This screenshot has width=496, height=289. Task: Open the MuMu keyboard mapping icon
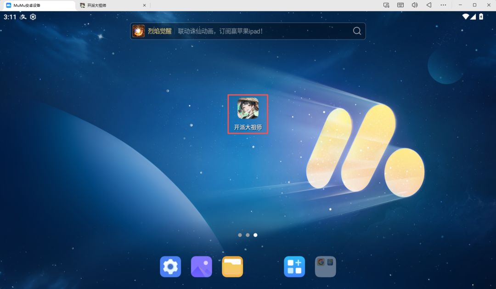tap(400, 5)
